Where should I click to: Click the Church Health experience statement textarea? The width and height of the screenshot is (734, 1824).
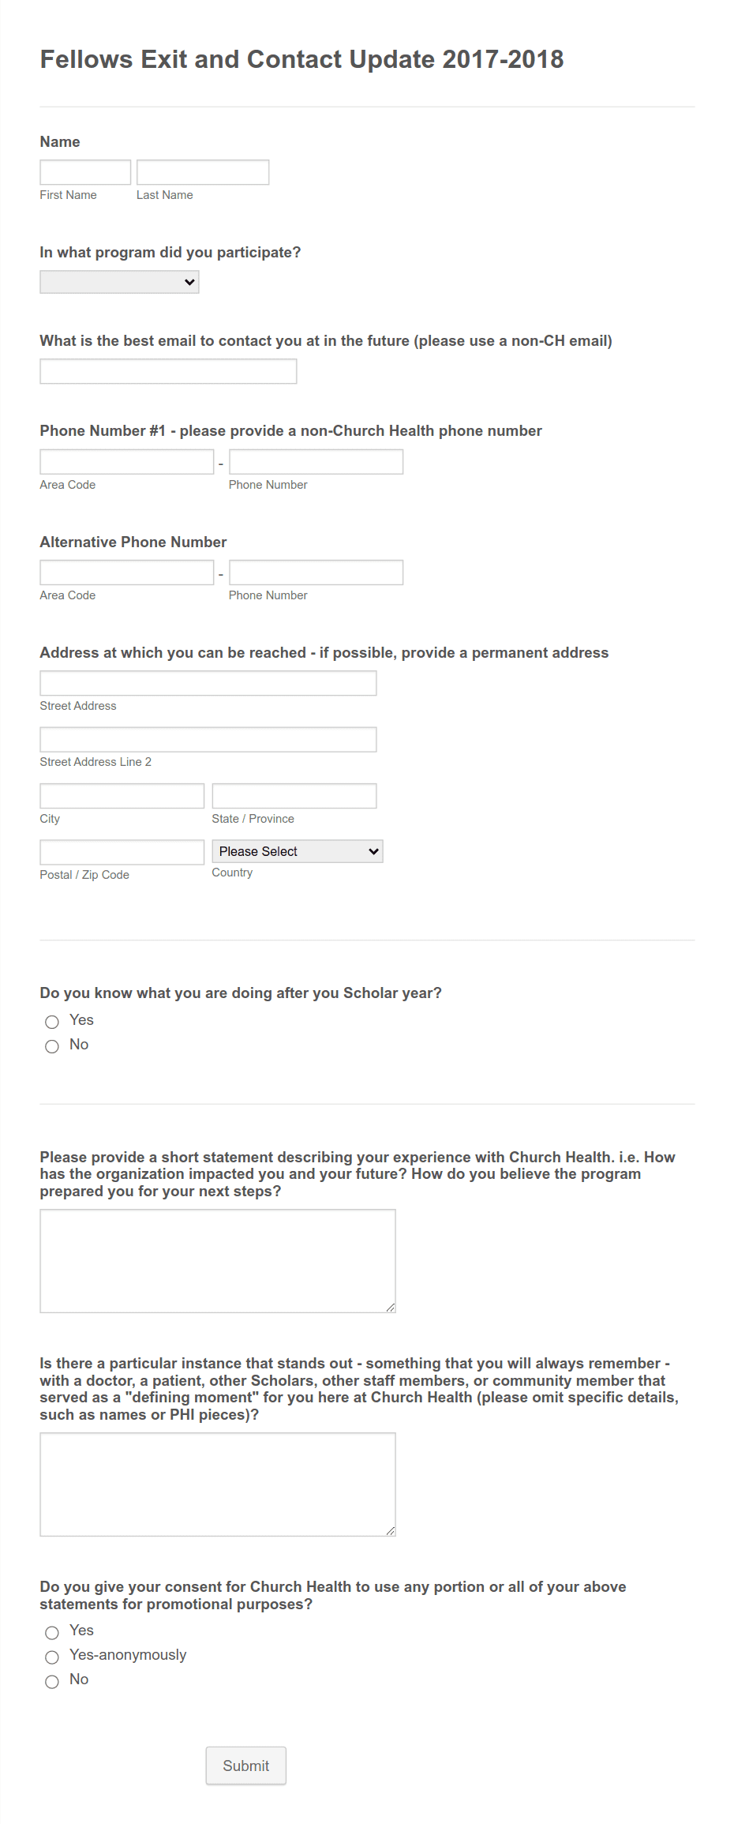coord(217,1259)
